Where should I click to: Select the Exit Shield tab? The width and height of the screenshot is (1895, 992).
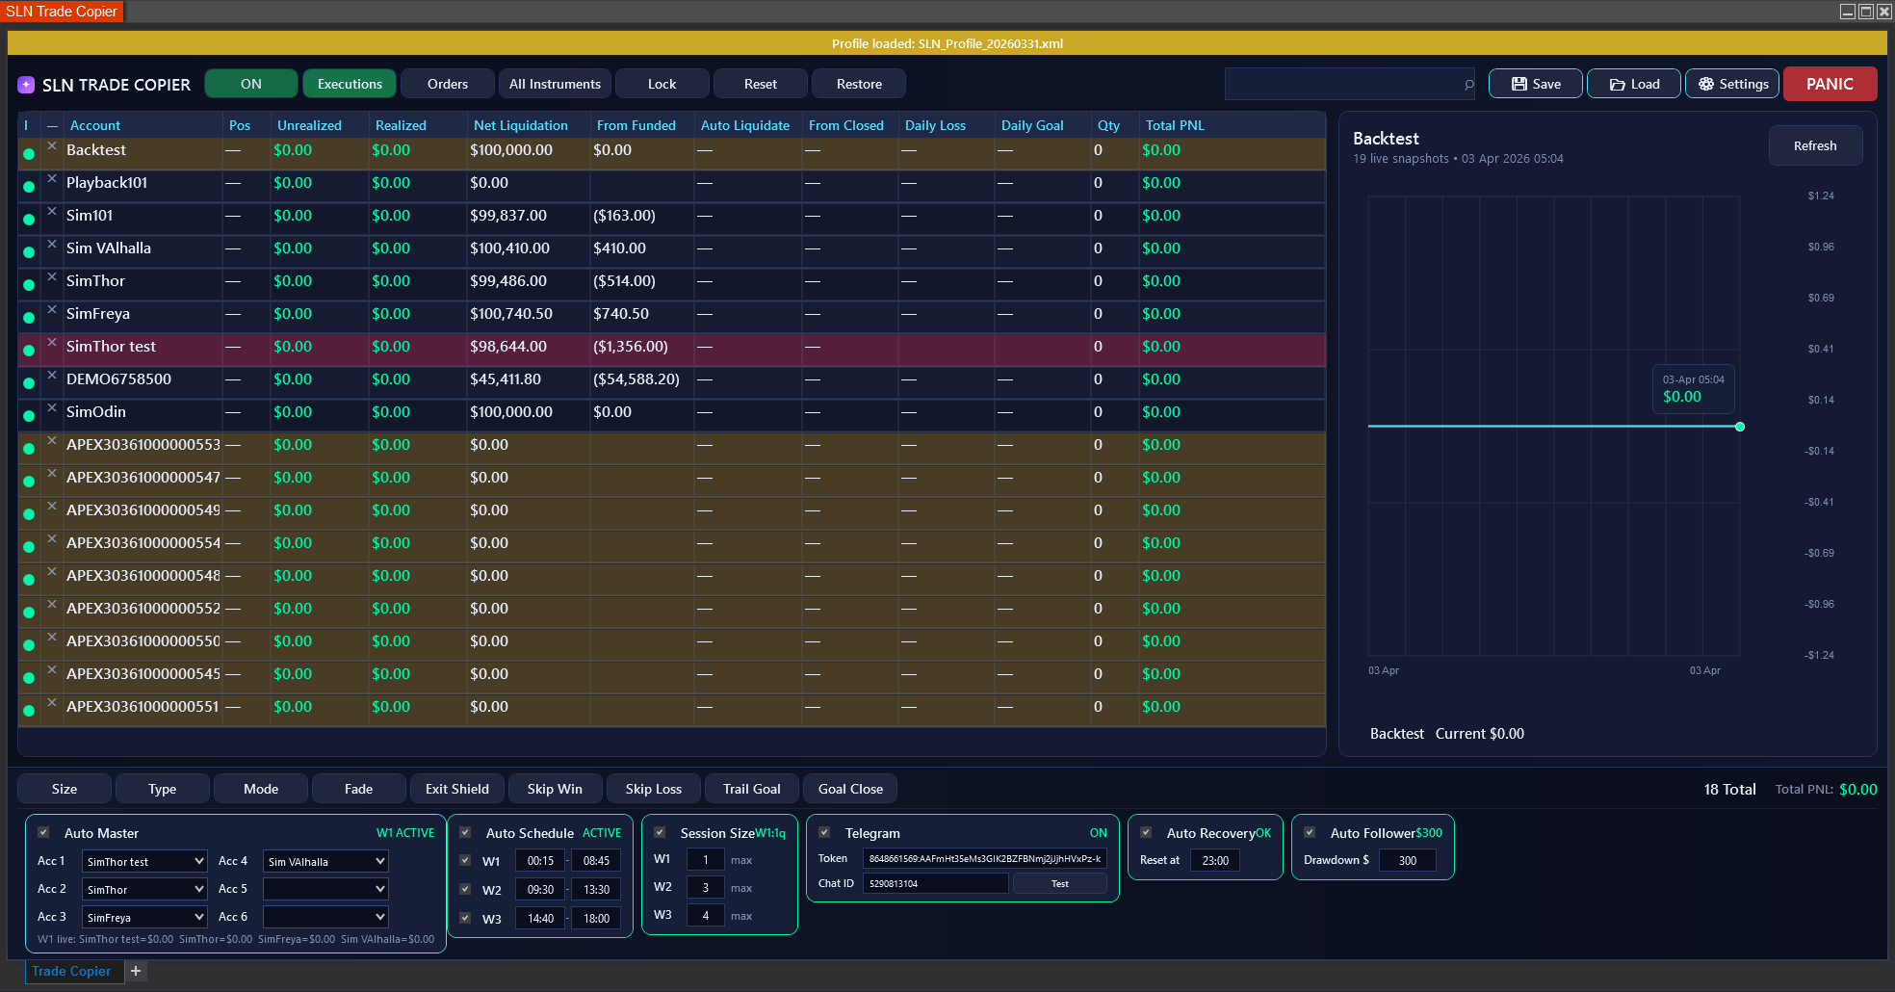(456, 789)
